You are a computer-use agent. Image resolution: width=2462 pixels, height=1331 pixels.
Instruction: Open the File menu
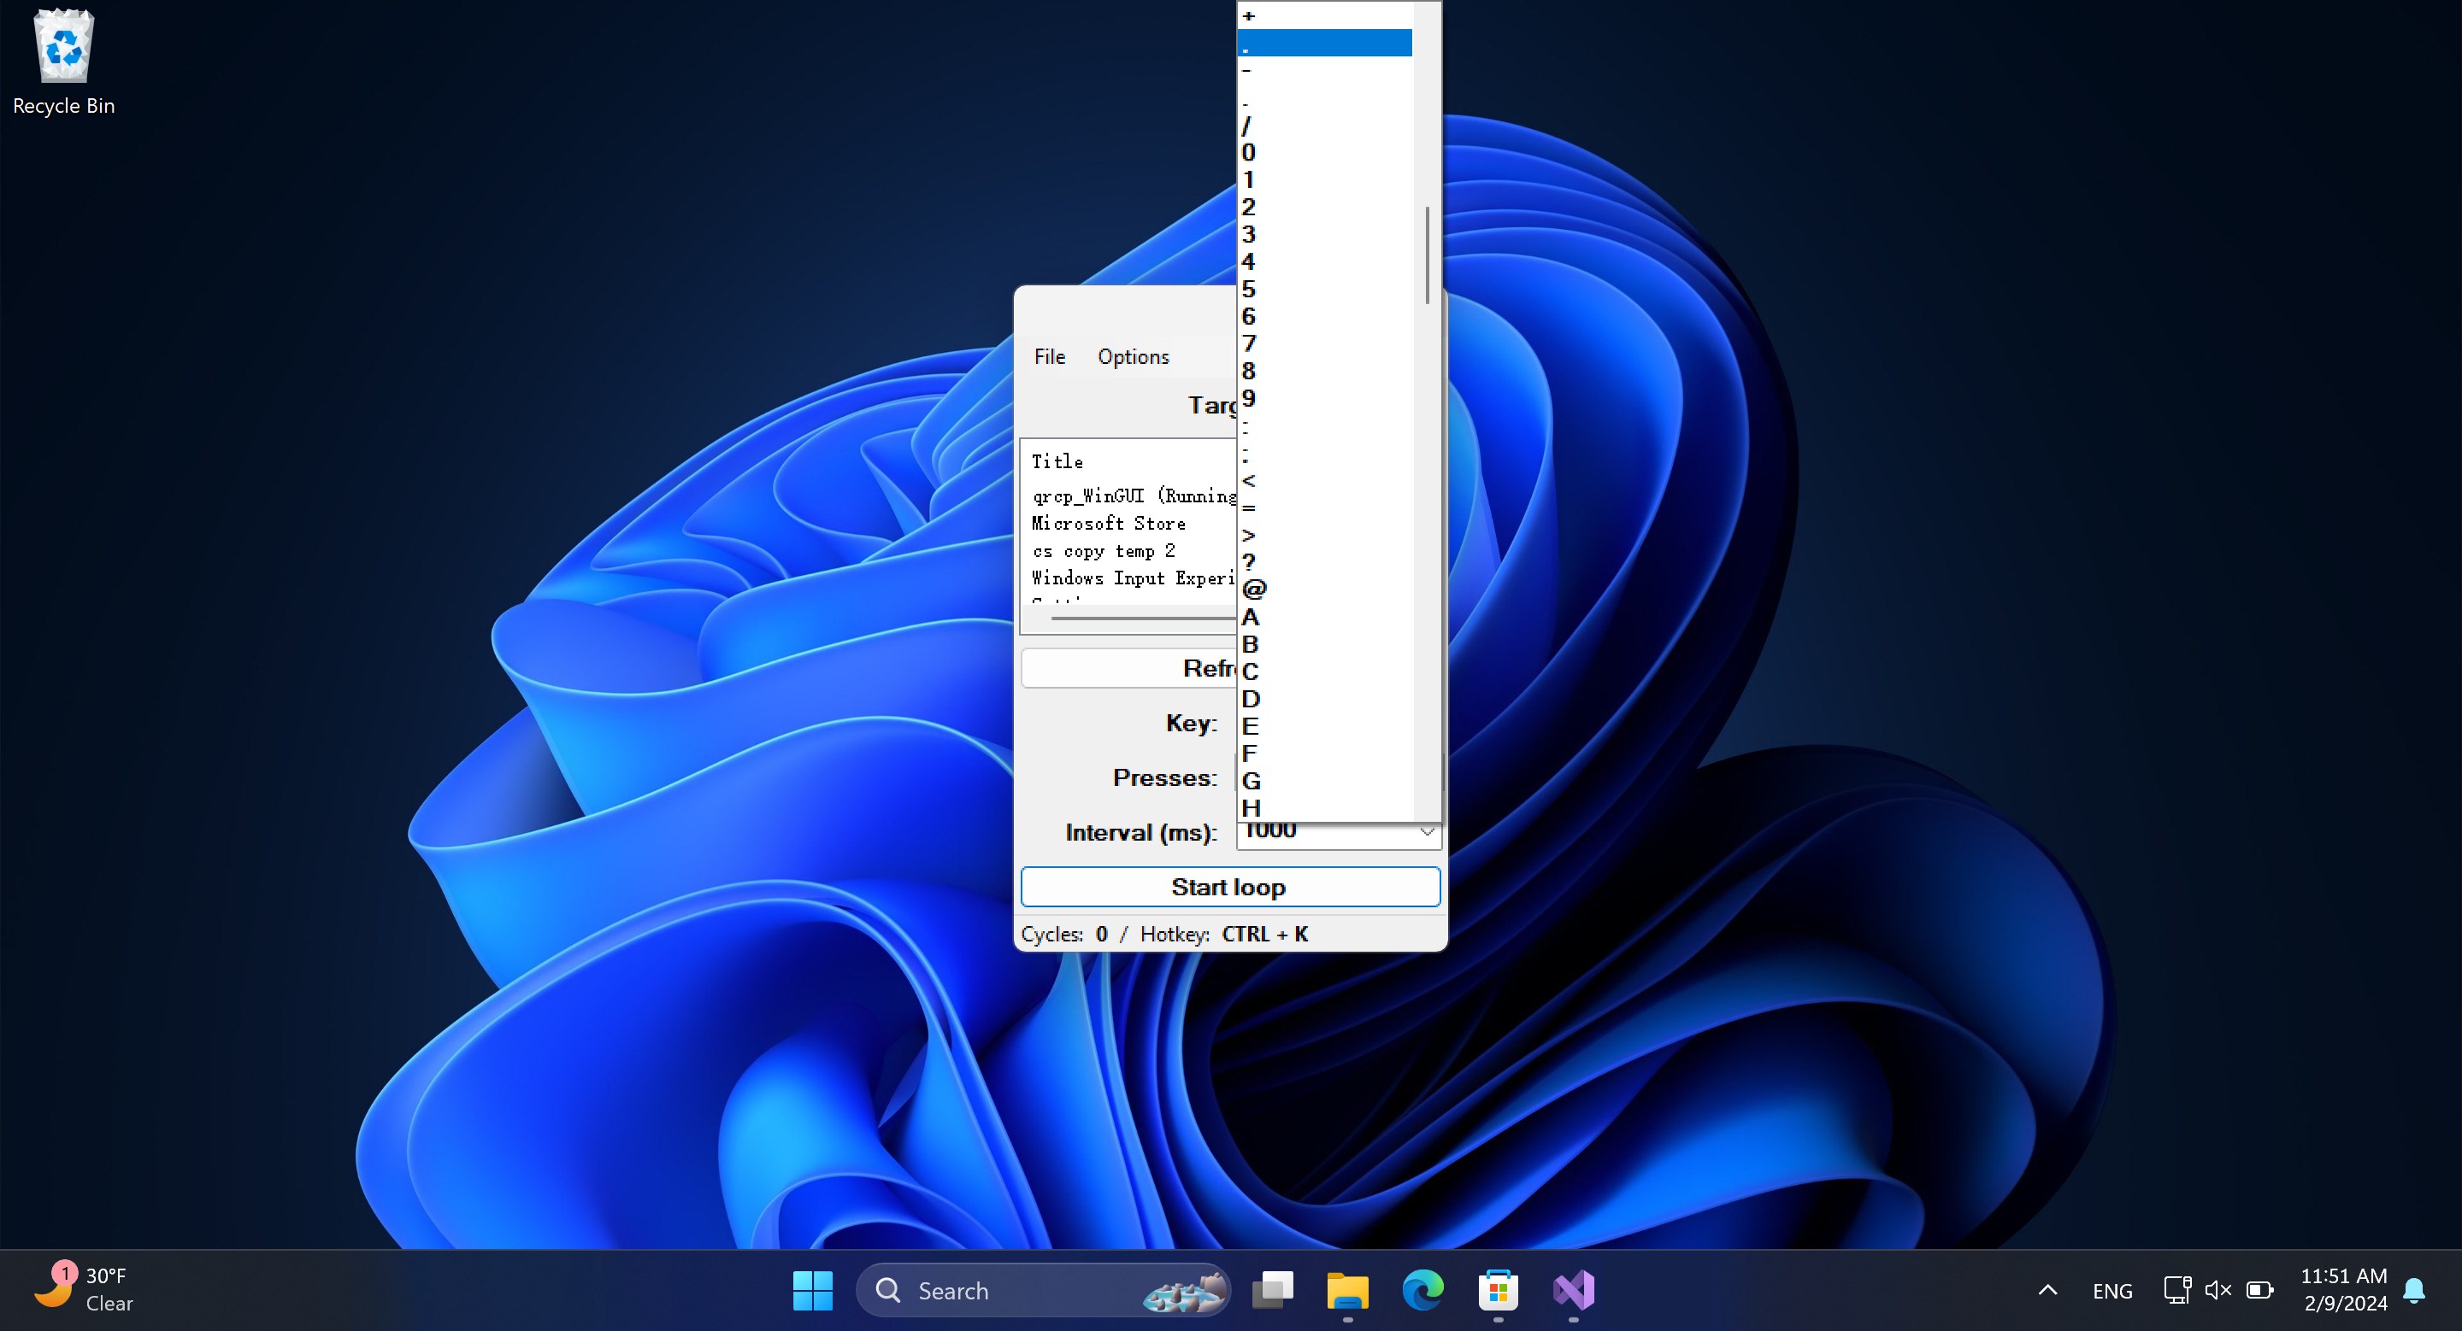pyautogui.click(x=1050, y=356)
